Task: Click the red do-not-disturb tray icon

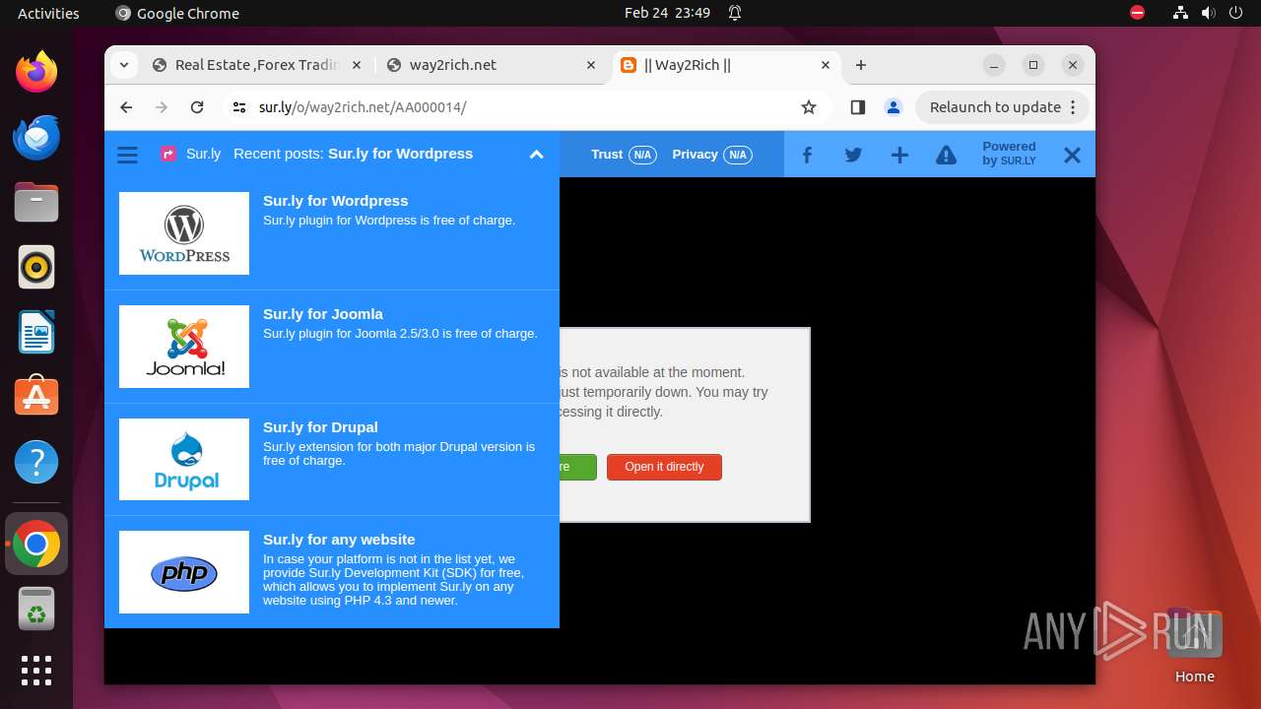Action: (x=1138, y=13)
